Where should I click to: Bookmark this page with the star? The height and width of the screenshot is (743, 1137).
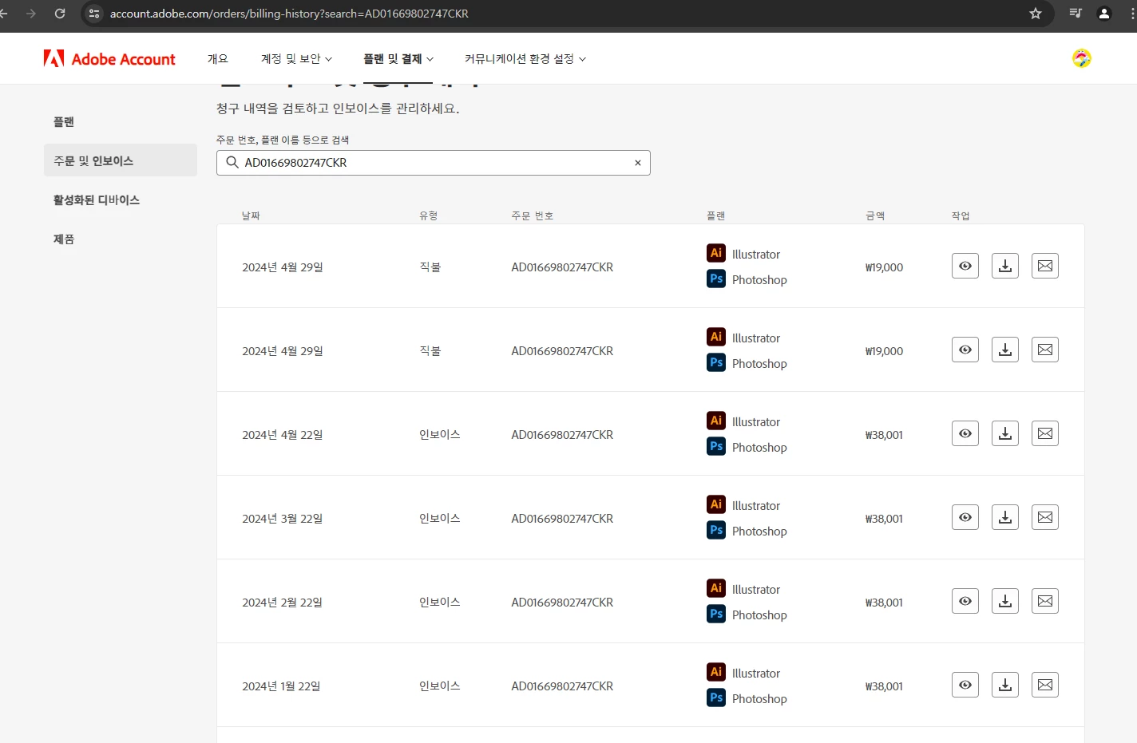pos(1035,14)
